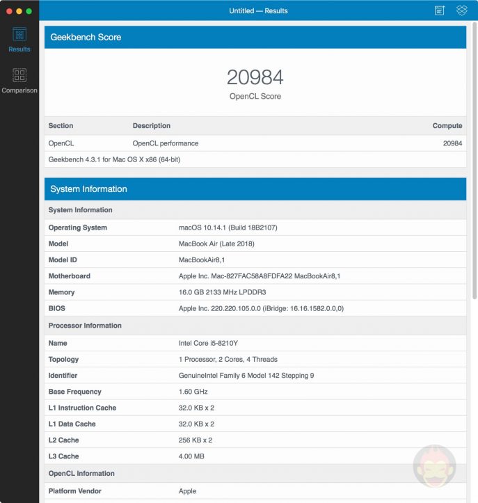This screenshot has width=478, height=503.
Task: Click the 20984 OpenCL score number
Action: click(x=255, y=77)
